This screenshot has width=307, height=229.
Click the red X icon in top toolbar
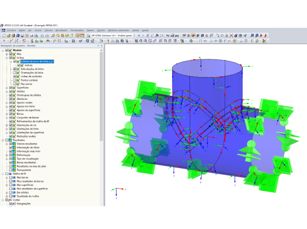(x=231, y=36)
